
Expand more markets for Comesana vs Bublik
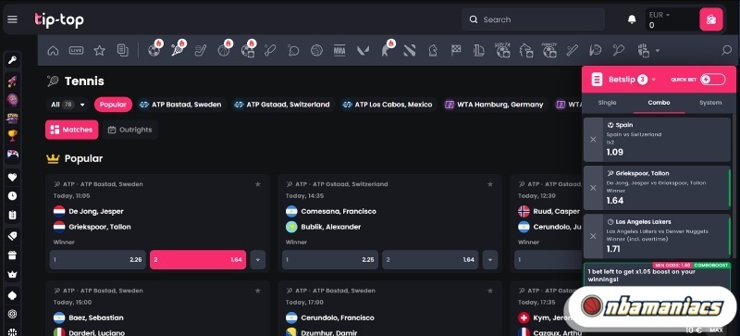click(490, 259)
